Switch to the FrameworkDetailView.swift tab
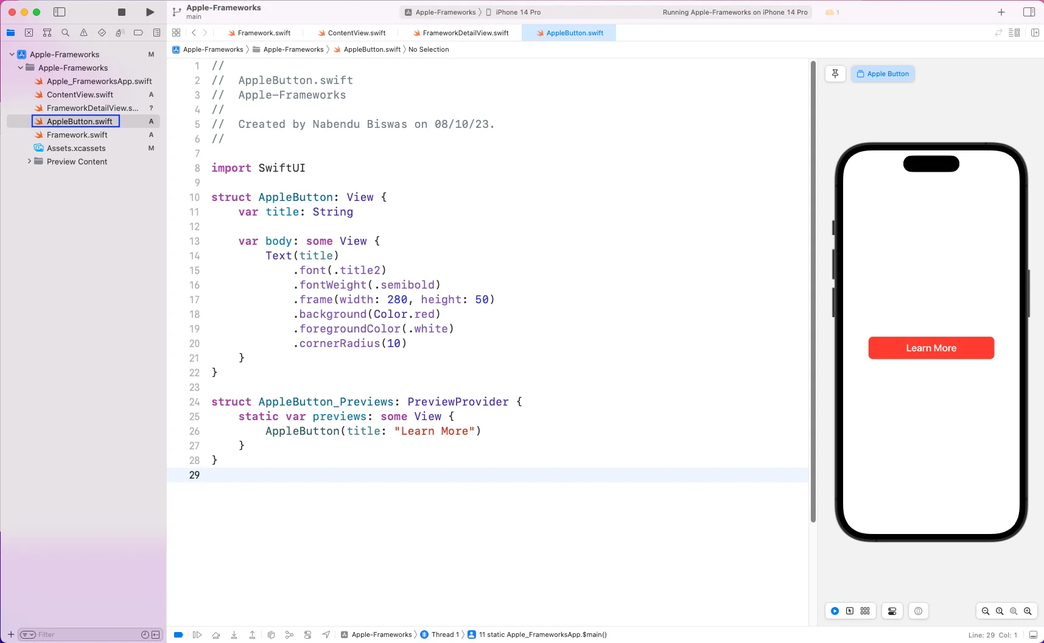1044x643 pixels. (460, 33)
